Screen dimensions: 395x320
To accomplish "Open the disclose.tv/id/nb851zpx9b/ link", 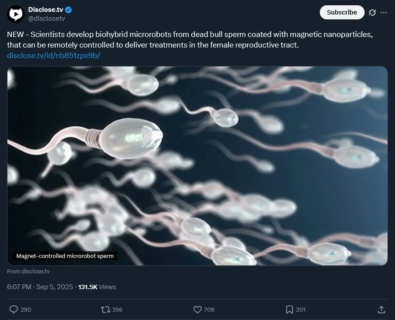I will 54,55.
